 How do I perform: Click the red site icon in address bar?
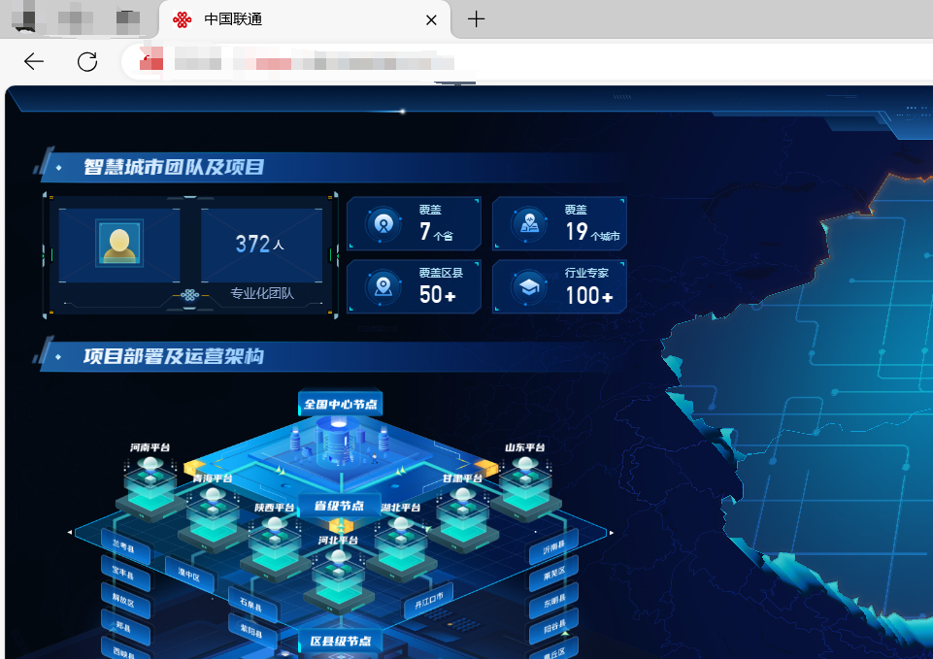[151, 59]
